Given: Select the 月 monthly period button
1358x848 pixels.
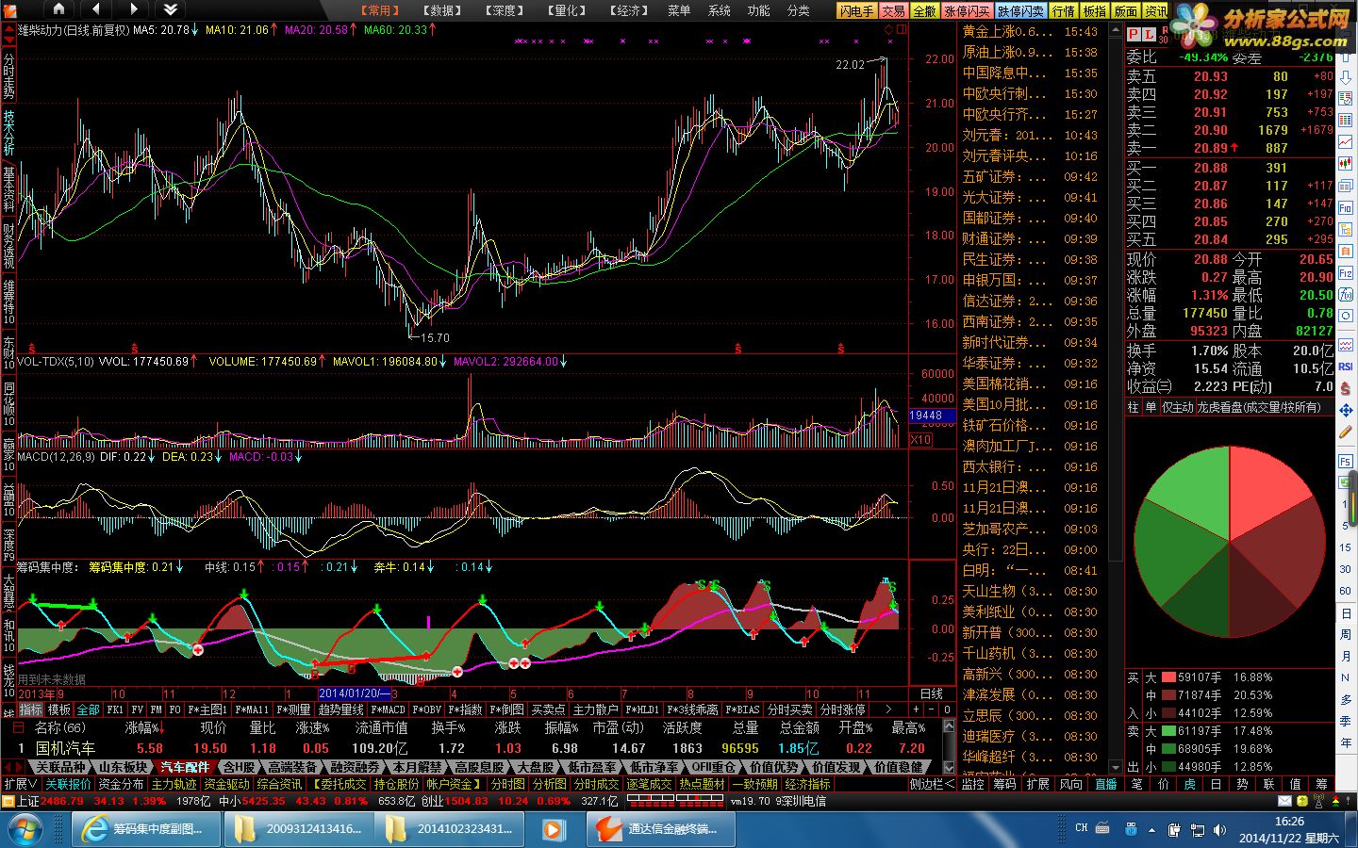Looking at the screenshot, I should (x=1346, y=656).
